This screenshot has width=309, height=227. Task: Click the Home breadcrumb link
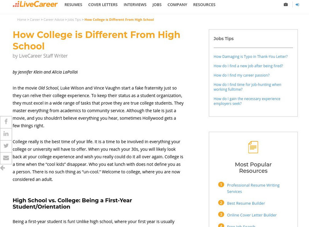click(x=21, y=19)
